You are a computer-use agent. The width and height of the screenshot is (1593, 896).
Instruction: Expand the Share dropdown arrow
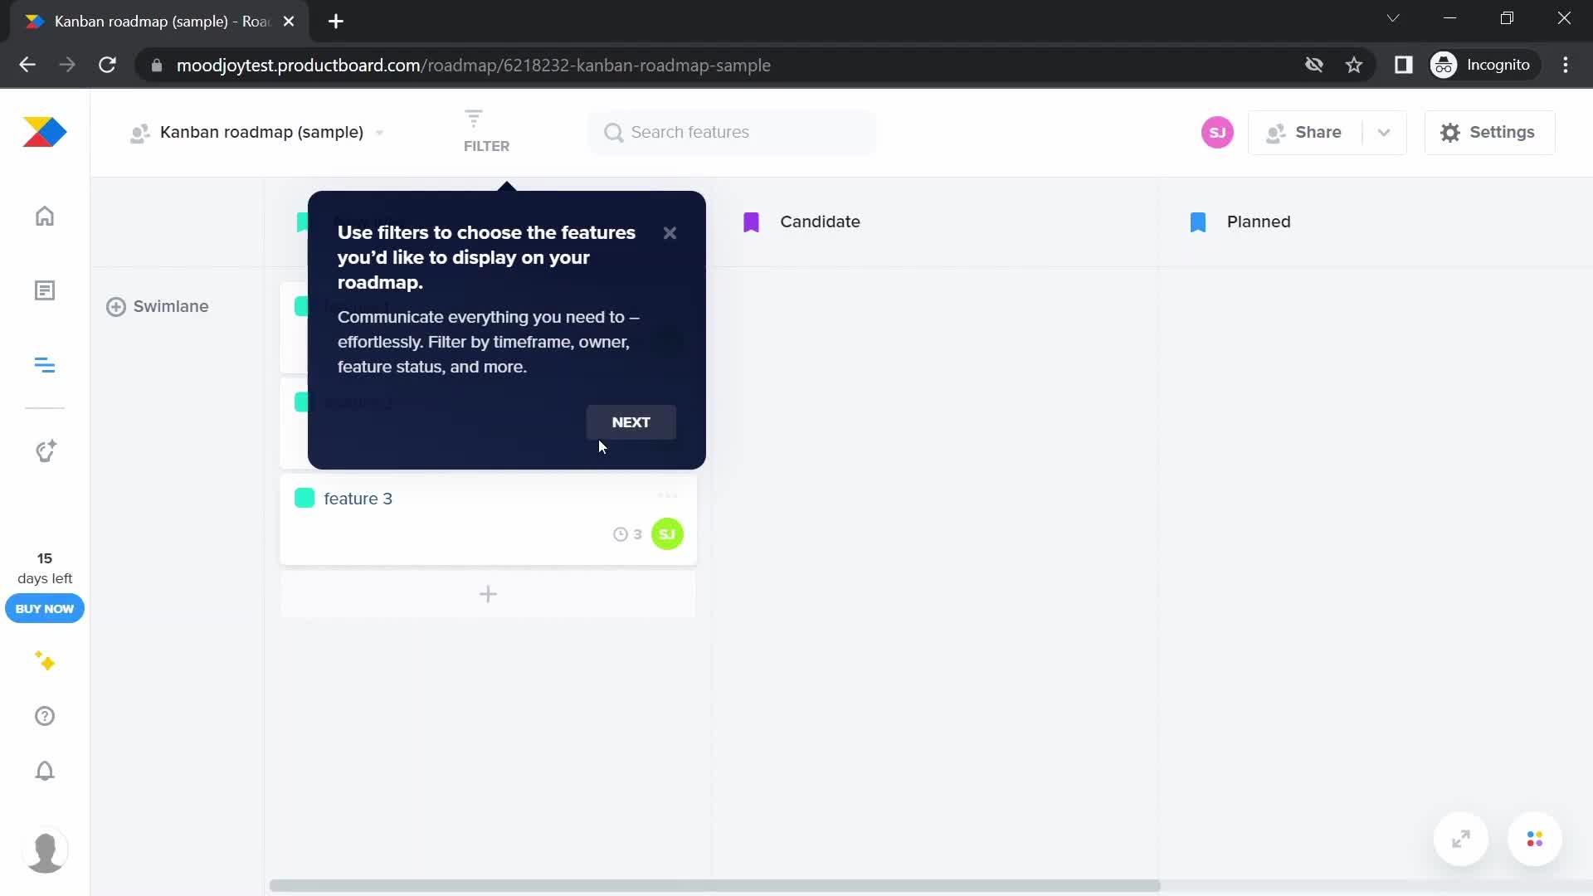(1384, 133)
